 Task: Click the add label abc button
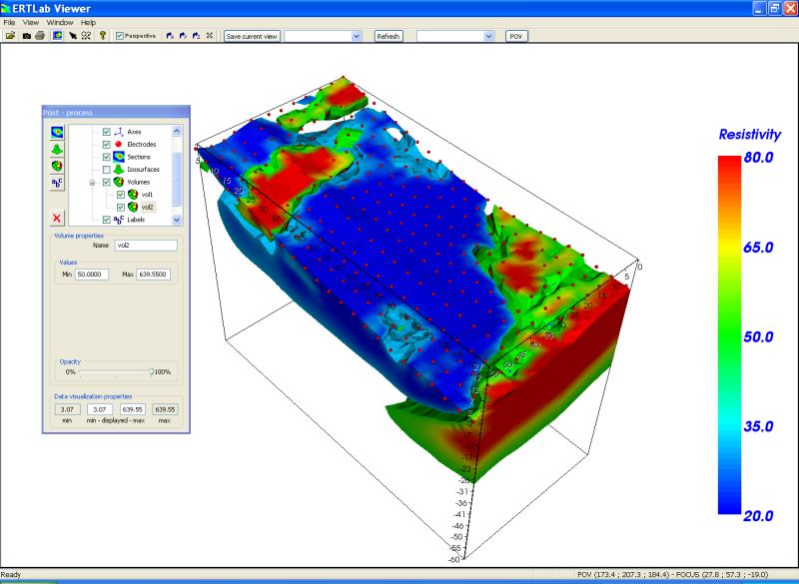[x=57, y=183]
